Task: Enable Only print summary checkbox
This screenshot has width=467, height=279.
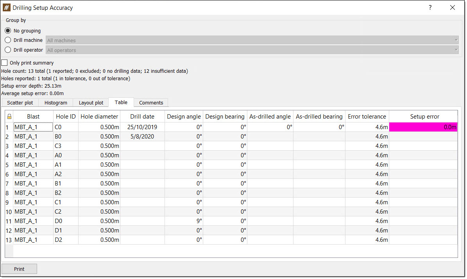Action: coord(4,63)
